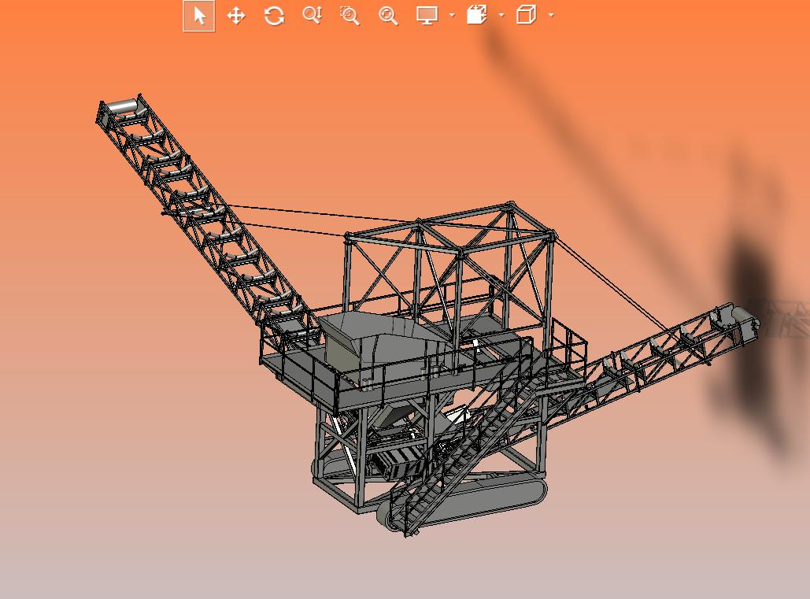This screenshot has width=810, height=599.
Task: Select the Zoom to area tool
Action: click(350, 16)
